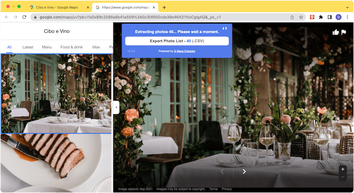
Task: Select the sliced steak photo thumbnail
Action: click(x=56, y=163)
